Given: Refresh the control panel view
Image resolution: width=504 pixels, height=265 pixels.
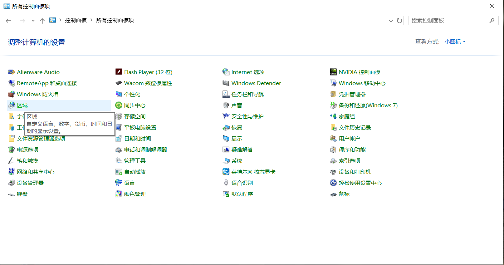Looking at the screenshot, I should tap(400, 21).
